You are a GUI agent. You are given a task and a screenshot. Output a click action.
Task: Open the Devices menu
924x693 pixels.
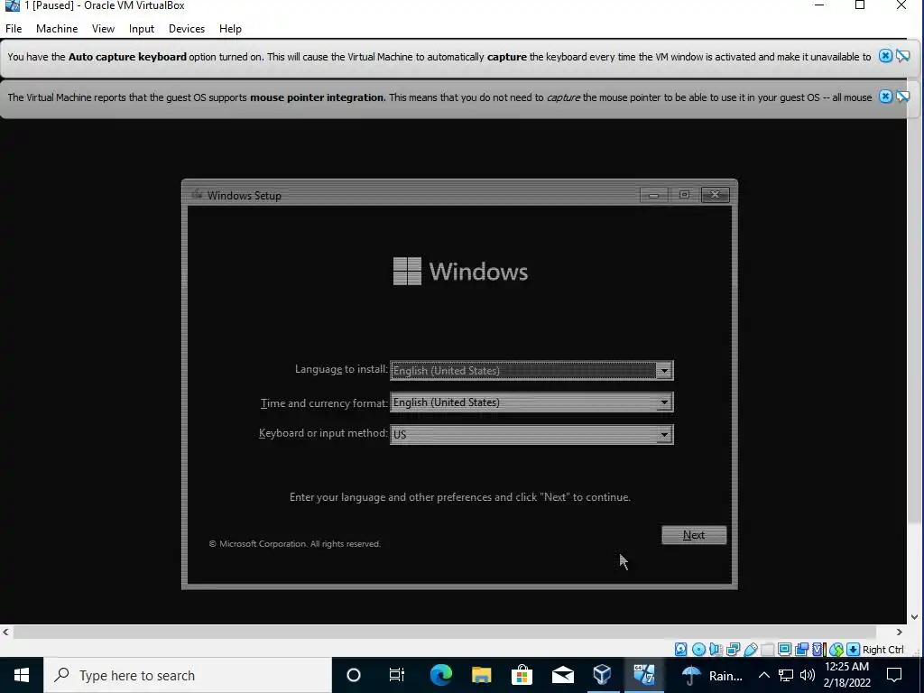click(x=186, y=28)
